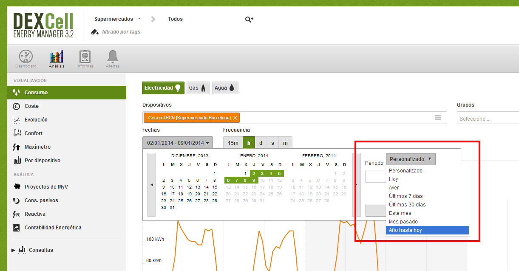Set frequency to s (weekly)
The height and width of the screenshot is (271, 519).
click(x=273, y=143)
